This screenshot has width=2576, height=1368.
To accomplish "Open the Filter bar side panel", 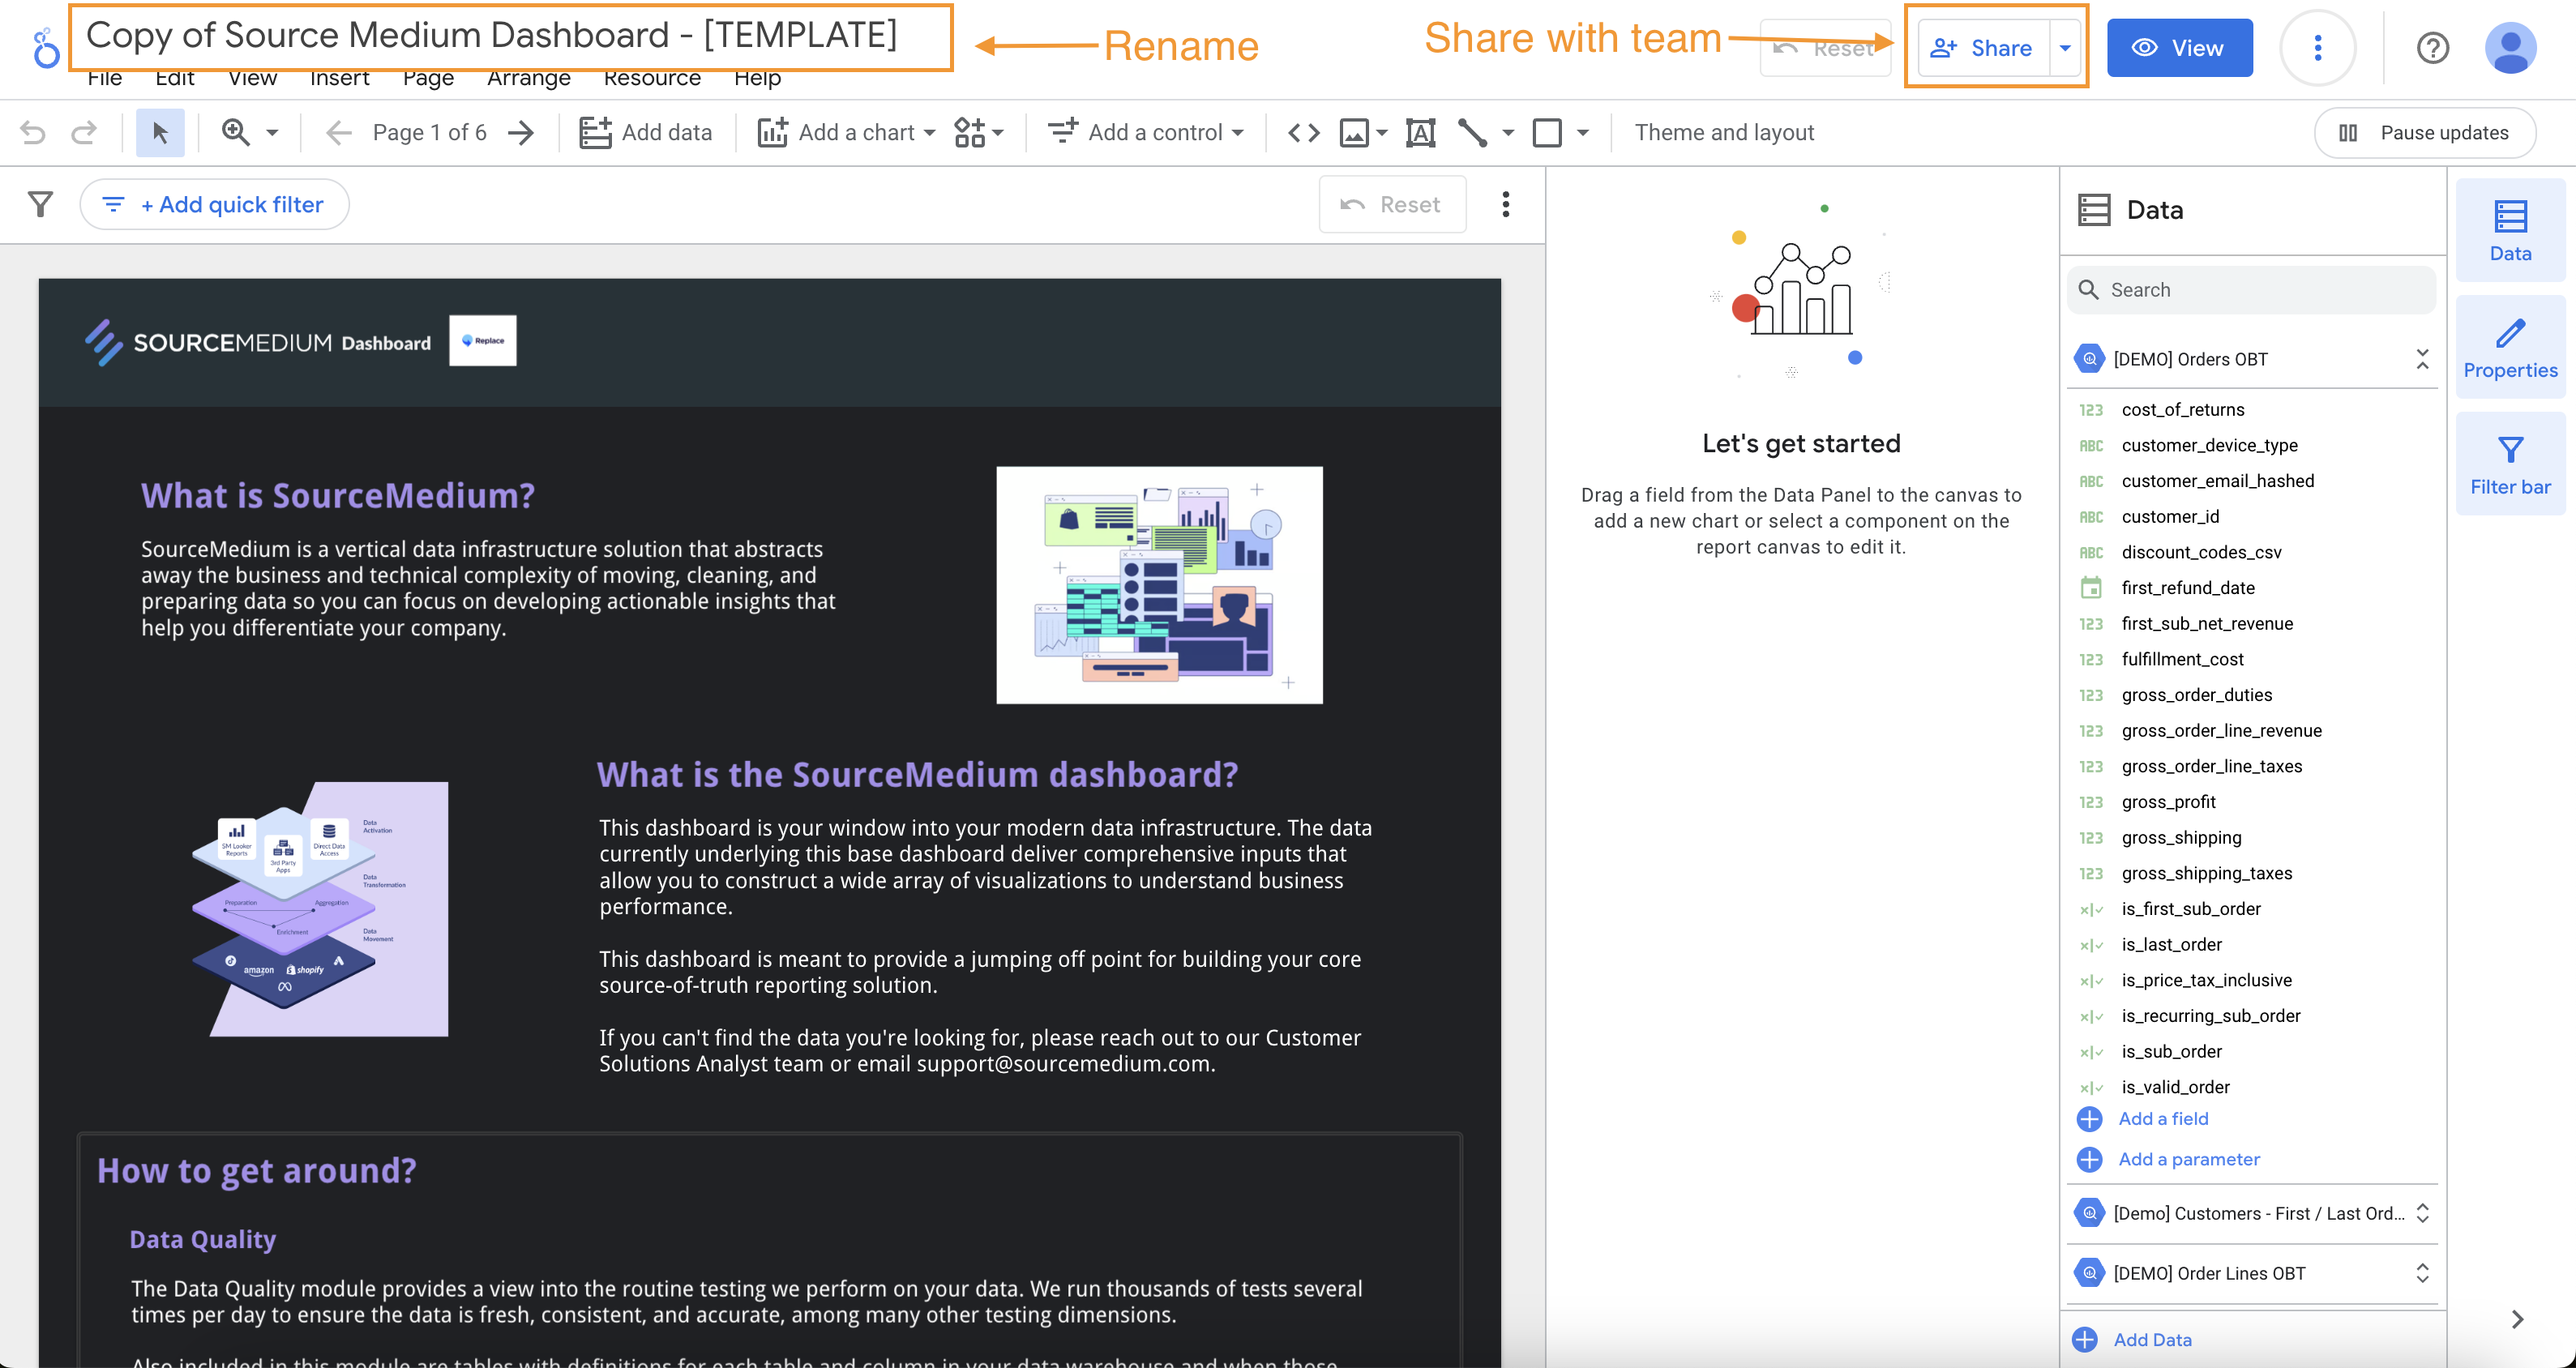I will pos(2509,465).
